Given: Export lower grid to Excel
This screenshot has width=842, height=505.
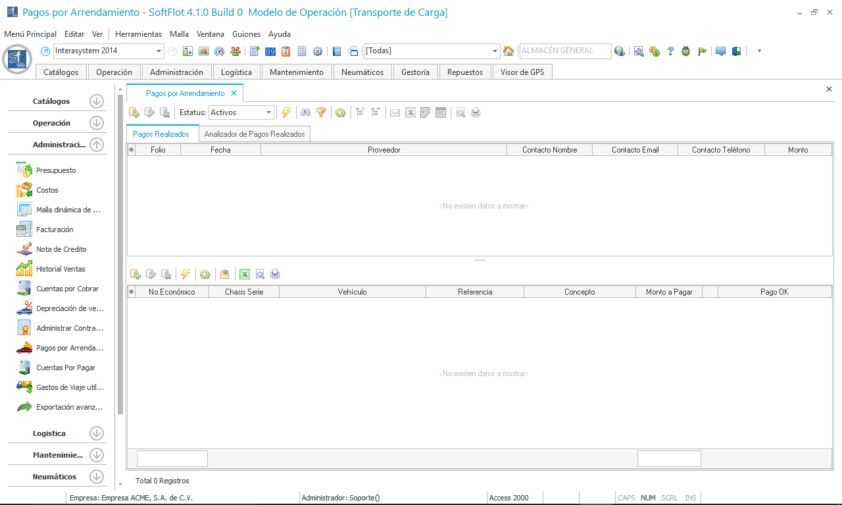Looking at the screenshot, I should 245,274.
